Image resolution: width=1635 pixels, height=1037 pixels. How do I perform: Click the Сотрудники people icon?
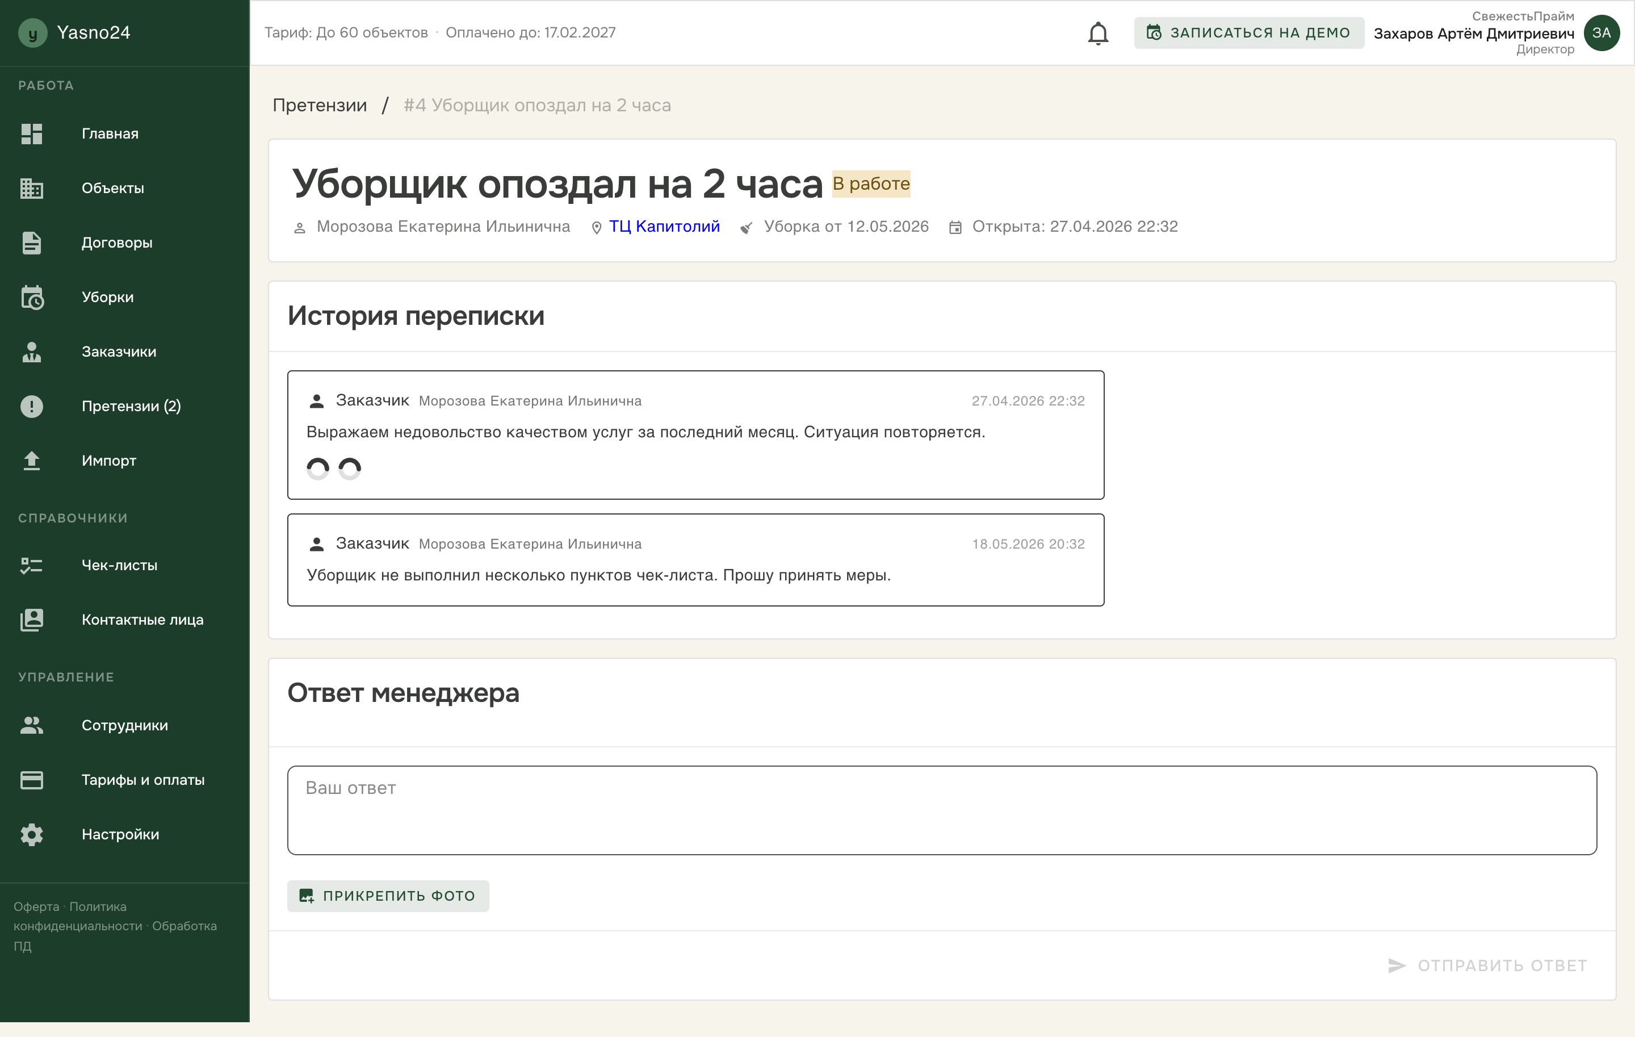pyautogui.click(x=31, y=725)
